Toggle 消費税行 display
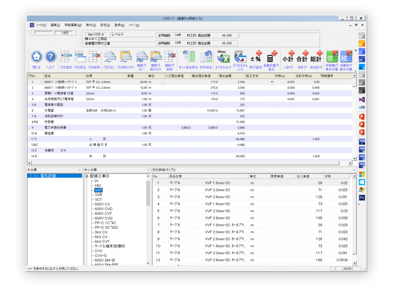 point(346,58)
